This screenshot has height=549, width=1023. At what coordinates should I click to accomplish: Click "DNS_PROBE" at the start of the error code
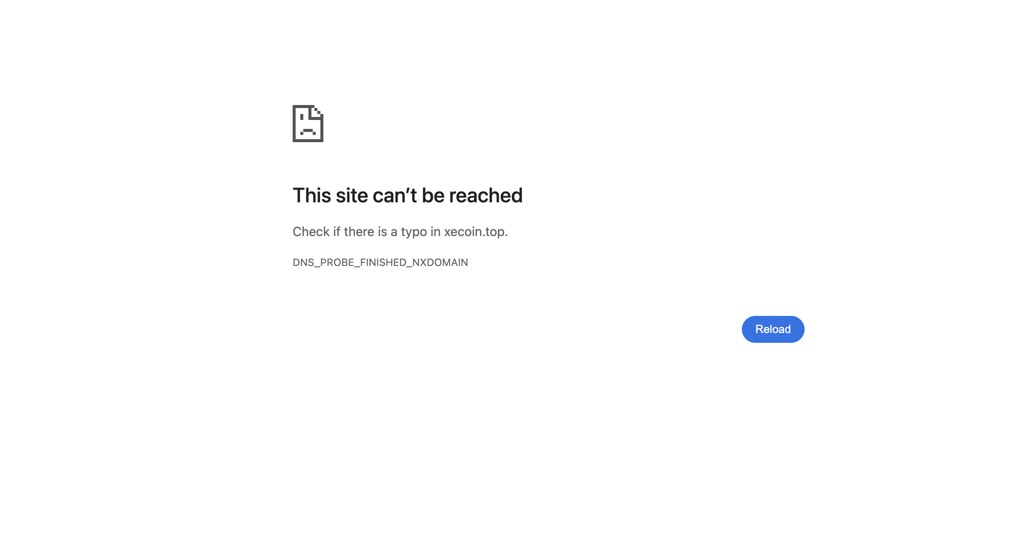324,263
